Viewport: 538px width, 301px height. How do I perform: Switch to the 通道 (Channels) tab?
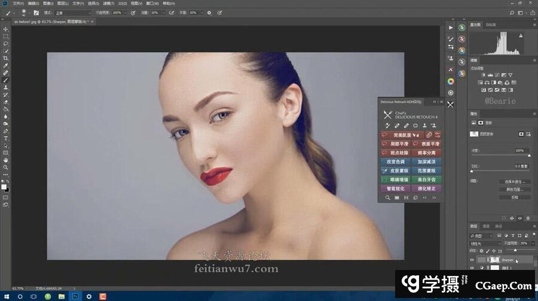click(x=486, y=226)
